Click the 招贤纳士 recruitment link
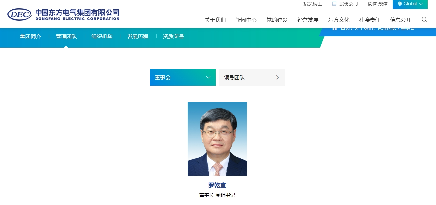 [x=312, y=4]
